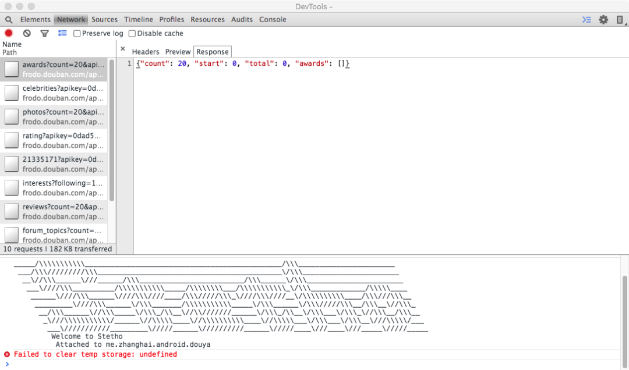Open DevTools settings gear
Image resolution: width=629 pixels, height=370 pixels.
pyautogui.click(x=603, y=20)
